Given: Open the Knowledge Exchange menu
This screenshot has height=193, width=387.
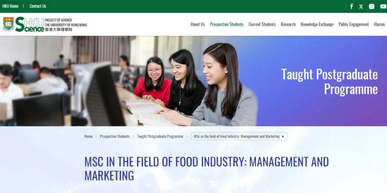Looking at the screenshot, I should coord(317,24).
